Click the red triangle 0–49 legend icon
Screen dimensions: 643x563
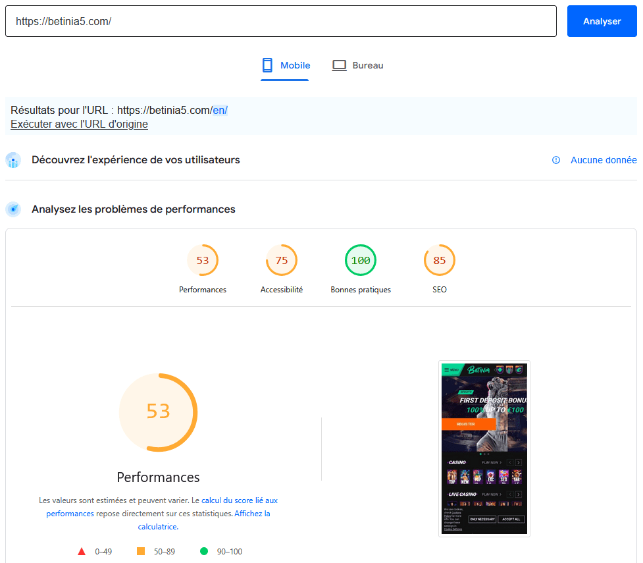(x=82, y=552)
